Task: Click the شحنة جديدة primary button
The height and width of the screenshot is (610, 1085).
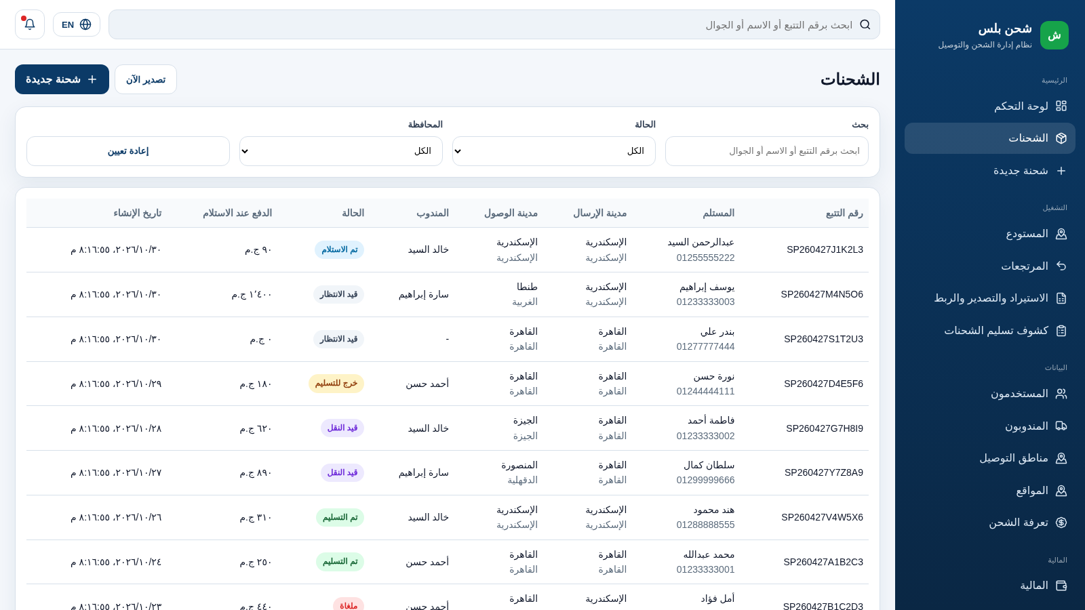Action: pyautogui.click(x=62, y=79)
